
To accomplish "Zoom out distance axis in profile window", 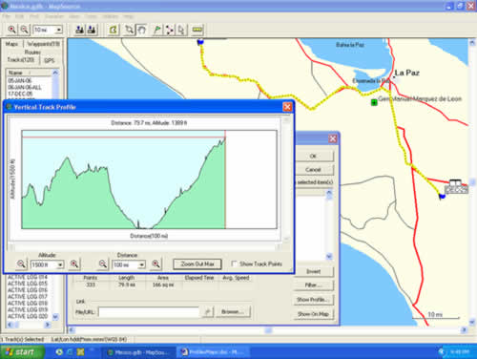I will click(x=103, y=264).
